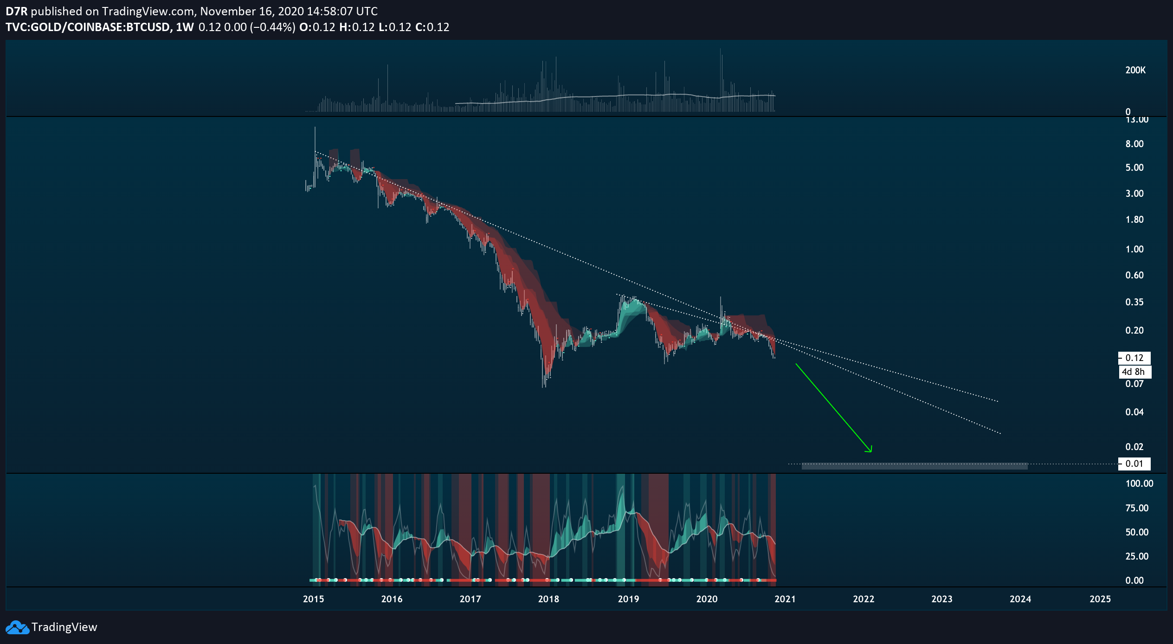1173x644 pixels.
Task: Click the 200K volume scale label
Action: tap(1135, 70)
